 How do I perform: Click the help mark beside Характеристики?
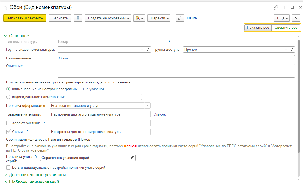click(44, 123)
